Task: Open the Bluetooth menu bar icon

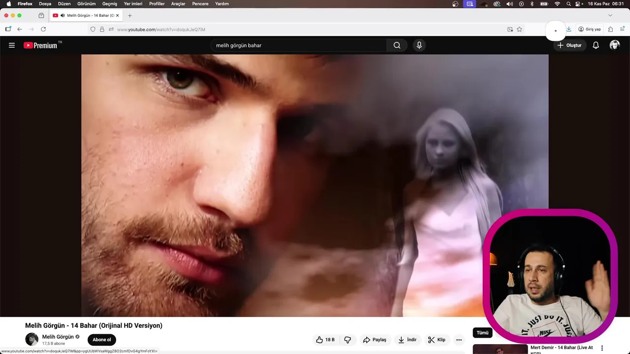Action: tap(532, 4)
